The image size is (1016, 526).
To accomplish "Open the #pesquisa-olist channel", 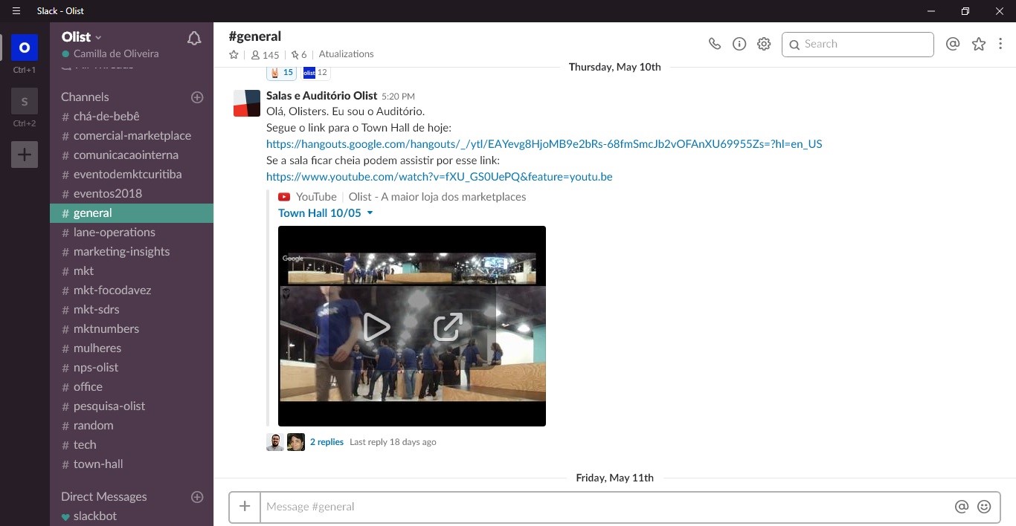I will pos(132,406).
